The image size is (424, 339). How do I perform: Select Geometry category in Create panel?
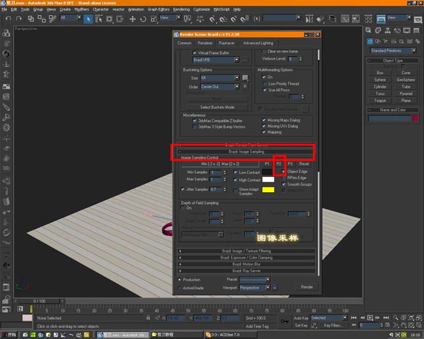(370, 41)
